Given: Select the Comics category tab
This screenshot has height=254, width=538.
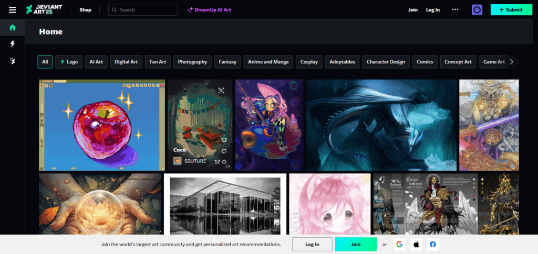Looking at the screenshot, I should pyautogui.click(x=425, y=62).
